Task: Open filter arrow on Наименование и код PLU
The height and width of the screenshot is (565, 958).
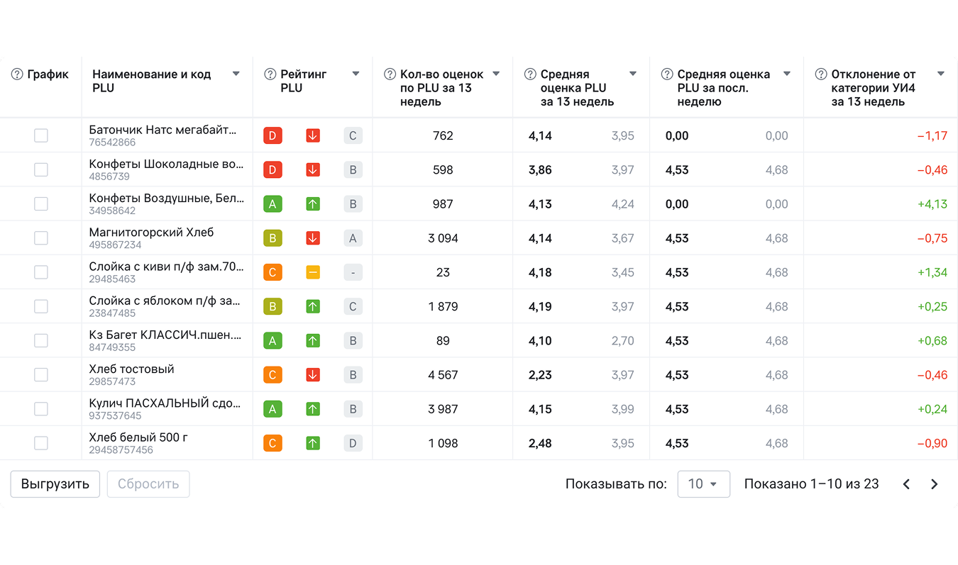Action: tap(236, 74)
